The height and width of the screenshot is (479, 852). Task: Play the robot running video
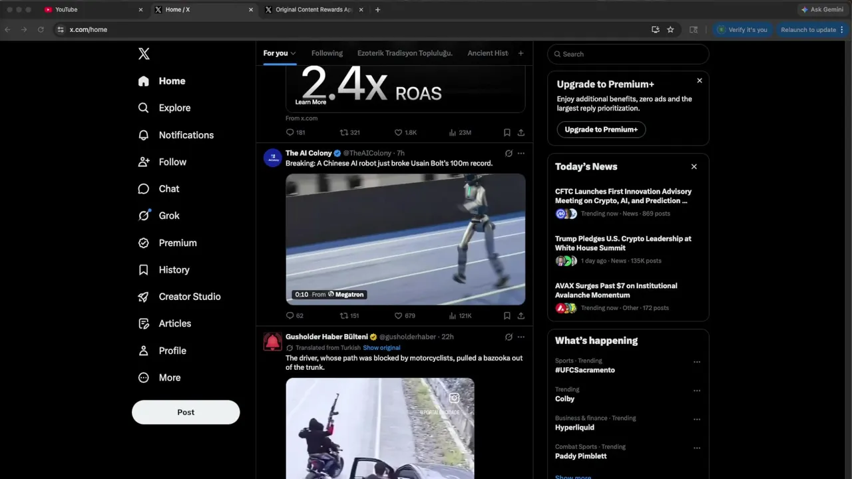pyautogui.click(x=405, y=239)
